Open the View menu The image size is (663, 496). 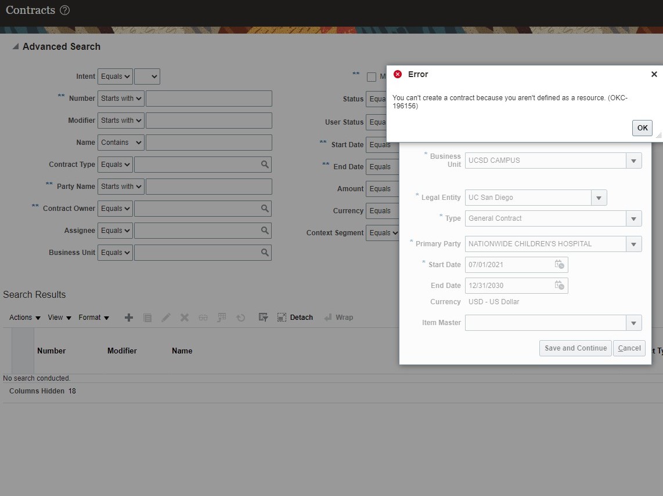(x=60, y=318)
